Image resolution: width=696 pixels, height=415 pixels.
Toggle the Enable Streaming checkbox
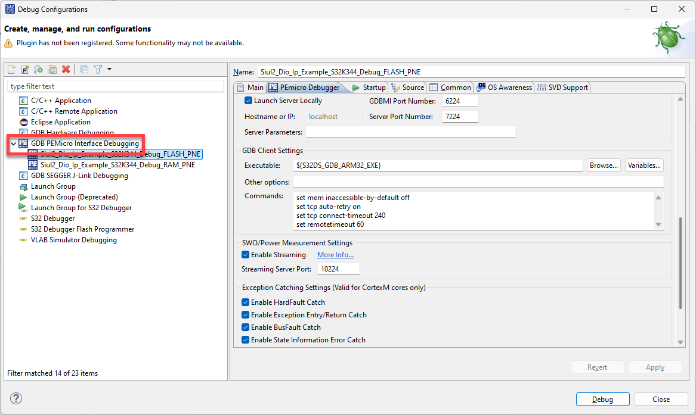point(245,255)
